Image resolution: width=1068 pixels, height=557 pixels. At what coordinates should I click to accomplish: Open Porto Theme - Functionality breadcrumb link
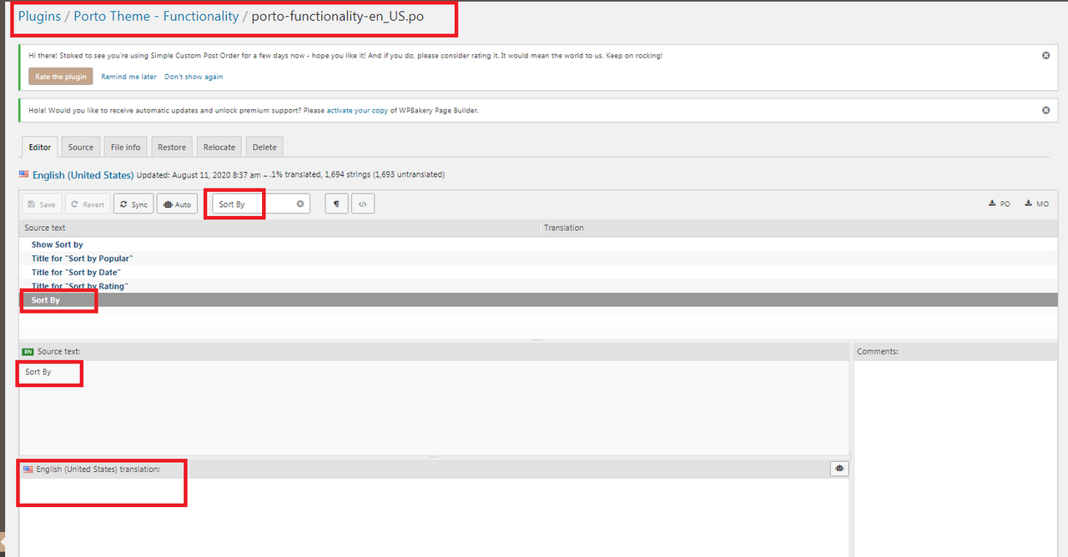click(x=156, y=16)
